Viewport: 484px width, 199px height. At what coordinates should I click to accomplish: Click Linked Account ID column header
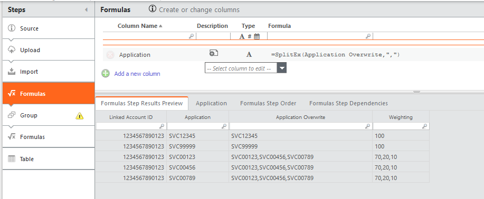131,117
